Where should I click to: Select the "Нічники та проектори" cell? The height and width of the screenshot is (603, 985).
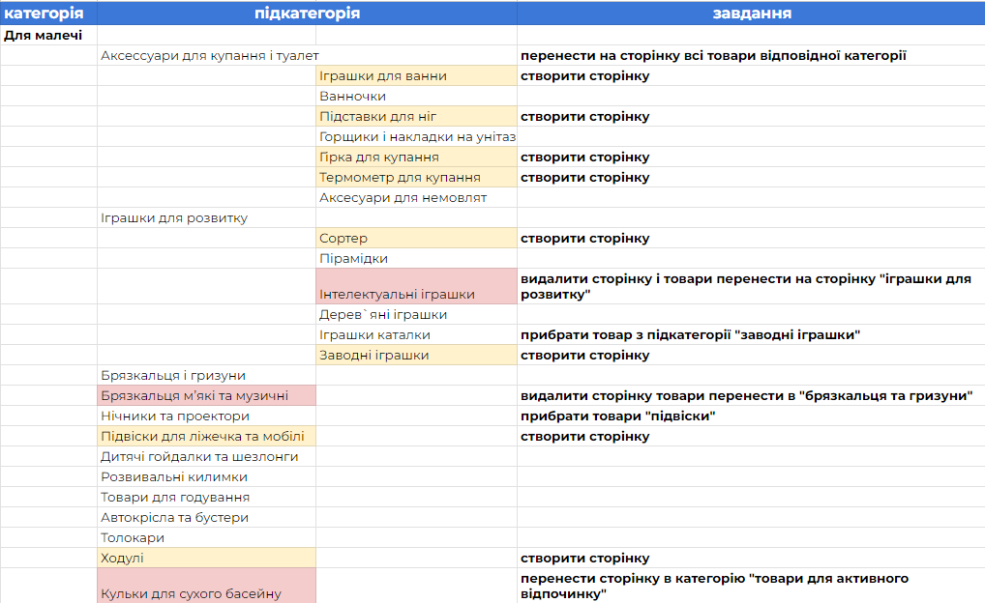[206, 416]
